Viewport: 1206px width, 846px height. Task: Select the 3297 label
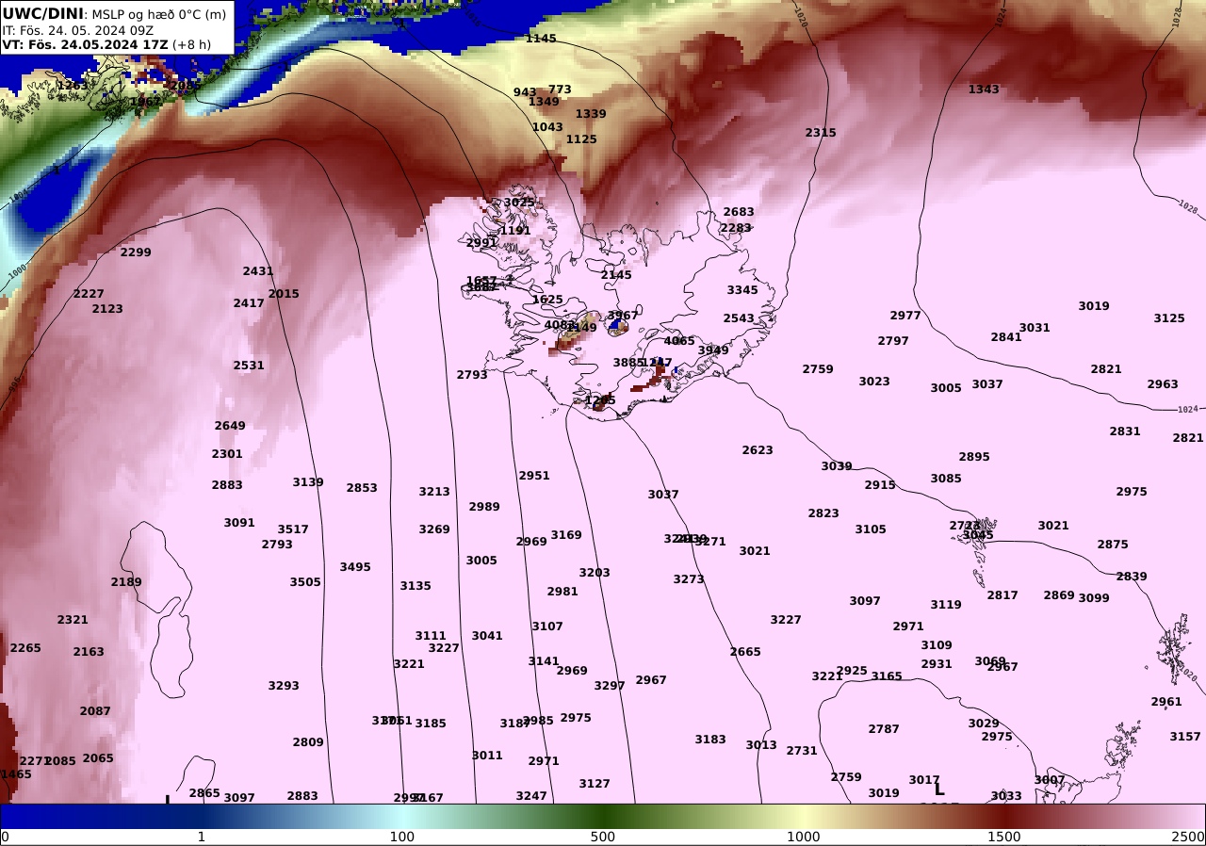coord(610,686)
